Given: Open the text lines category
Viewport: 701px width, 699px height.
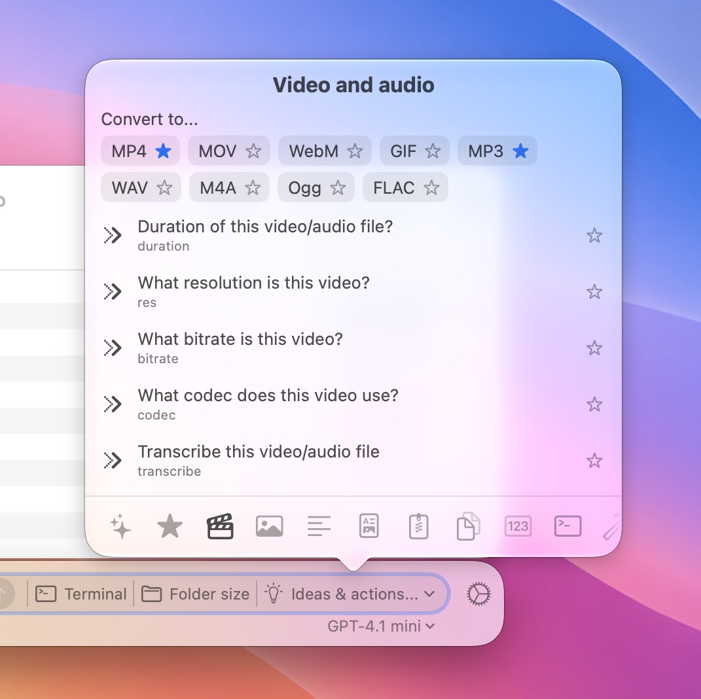Looking at the screenshot, I should pos(319,526).
